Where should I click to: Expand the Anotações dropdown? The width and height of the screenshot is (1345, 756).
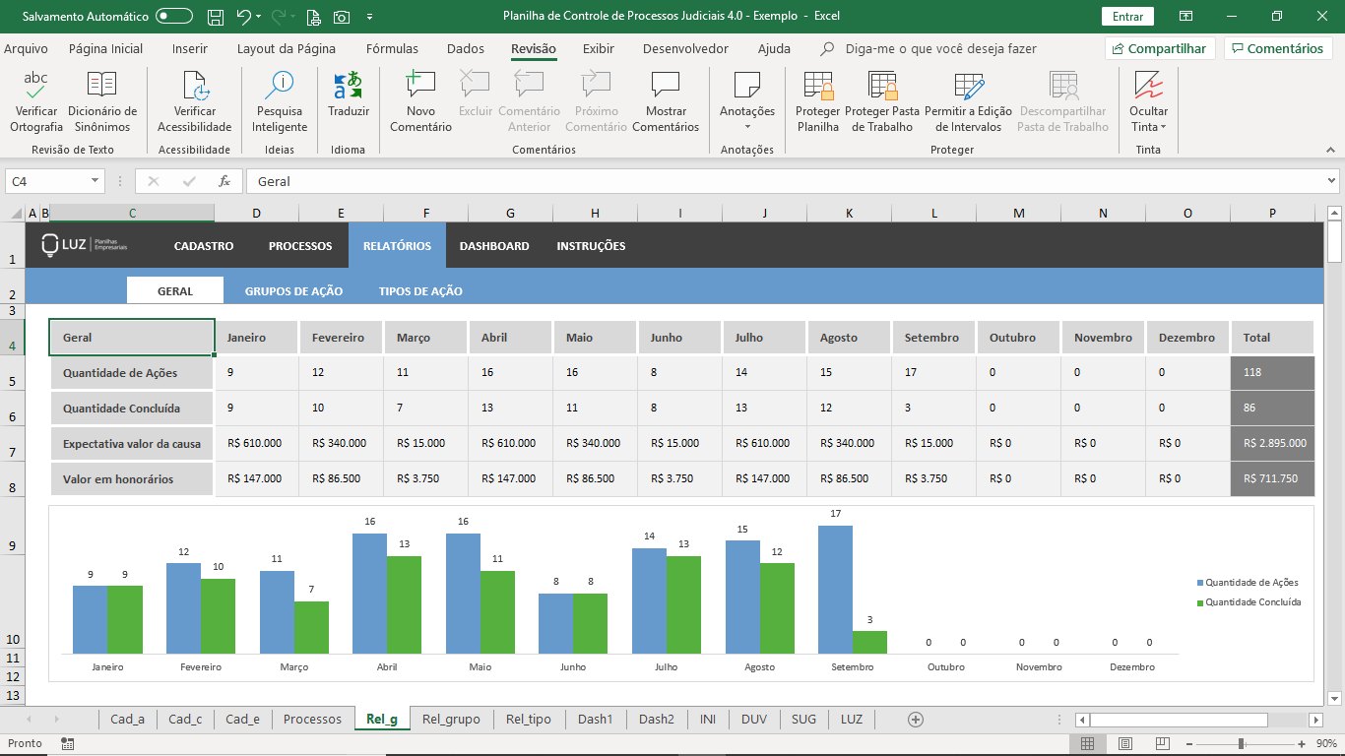pyautogui.click(x=747, y=126)
